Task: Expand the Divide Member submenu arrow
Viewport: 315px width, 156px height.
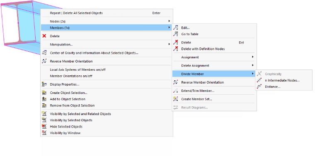Action: tap(253, 74)
